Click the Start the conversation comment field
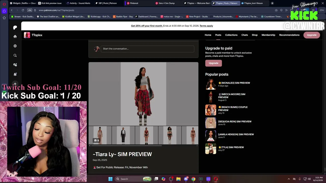The width and height of the screenshot is (326, 183). point(147,49)
